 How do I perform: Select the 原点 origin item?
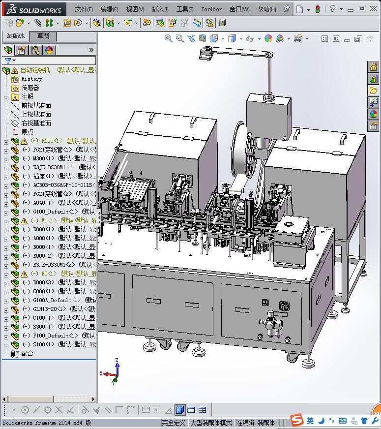(28, 132)
